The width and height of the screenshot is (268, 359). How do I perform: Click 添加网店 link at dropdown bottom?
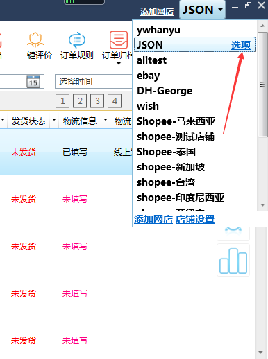pos(153,219)
